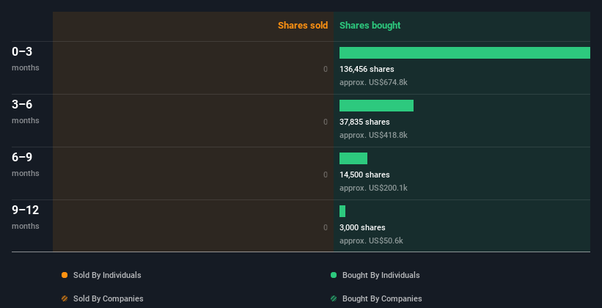Click the sold zero in 0–3 months row
This screenshot has height=308, width=602.
coord(326,69)
